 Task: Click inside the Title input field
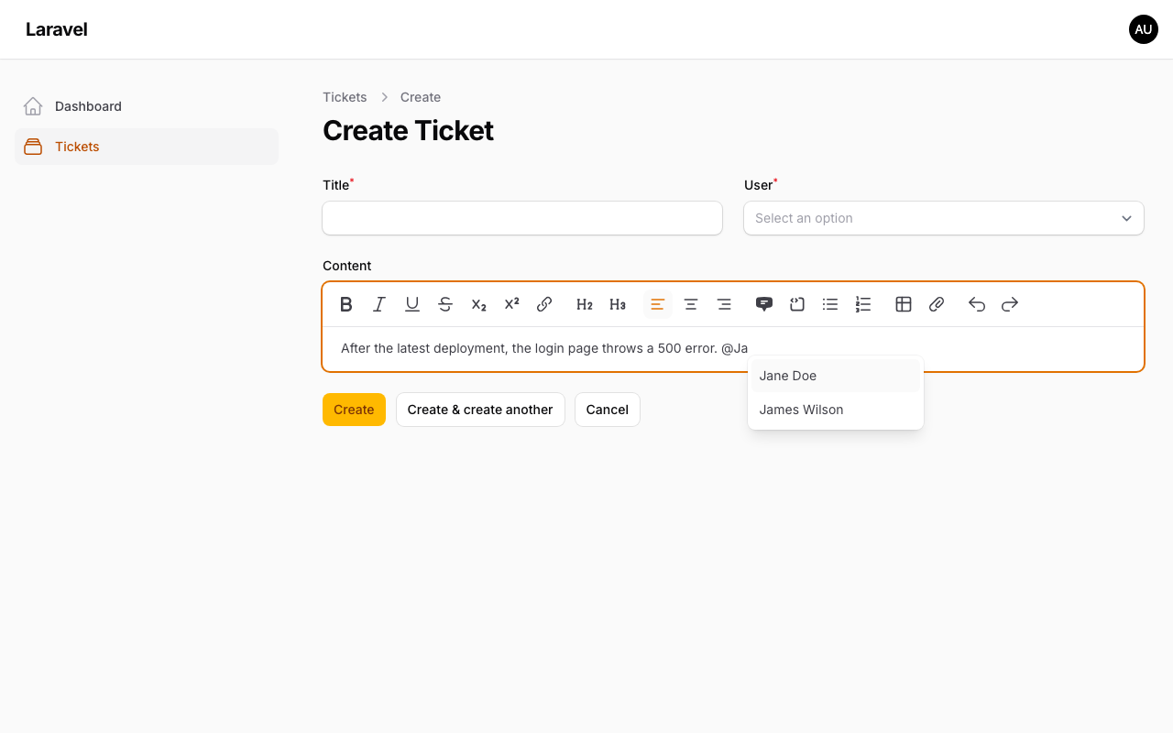coord(521,218)
